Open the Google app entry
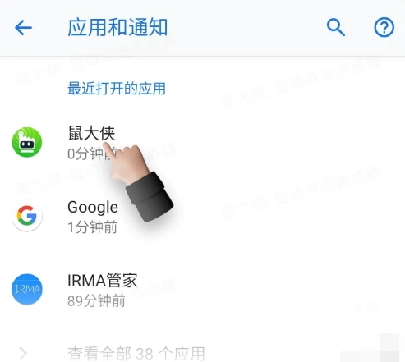The width and height of the screenshot is (405, 362). coord(202,216)
